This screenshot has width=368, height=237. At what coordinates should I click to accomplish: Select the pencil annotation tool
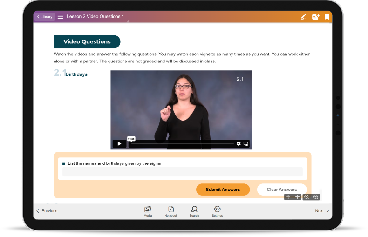pyautogui.click(x=303, y=17)
